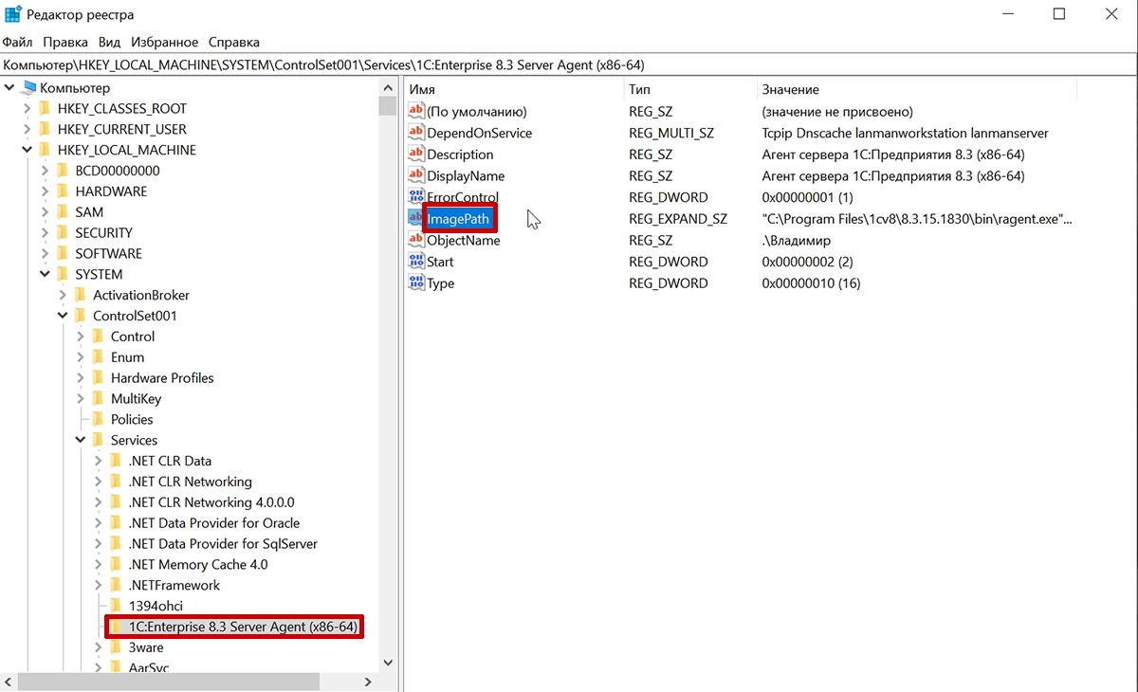The width and height of the screenshot is (1138, 692).
Task: Select the .NET Memory Cache 4.0 key
Action: [x=197, y=565]
